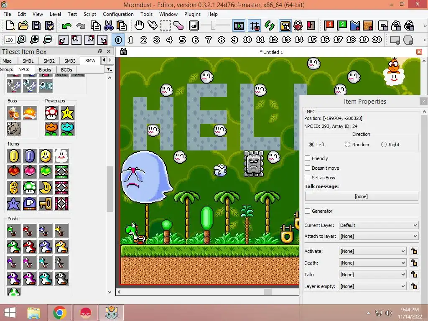
Task: Pick the gold coin item tile
Action: 14,156
